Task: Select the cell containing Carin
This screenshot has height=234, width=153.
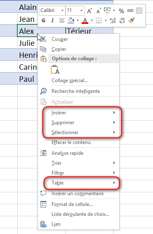Action: pyautogui.click(x=28, y=67)
